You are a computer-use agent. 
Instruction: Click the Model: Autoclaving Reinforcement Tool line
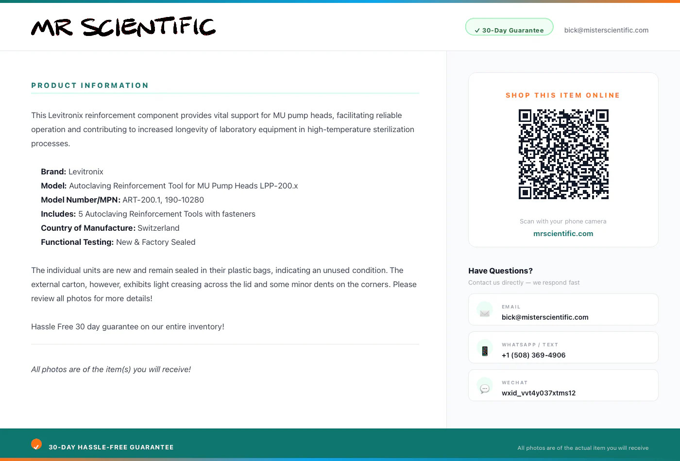click(170, 186)
